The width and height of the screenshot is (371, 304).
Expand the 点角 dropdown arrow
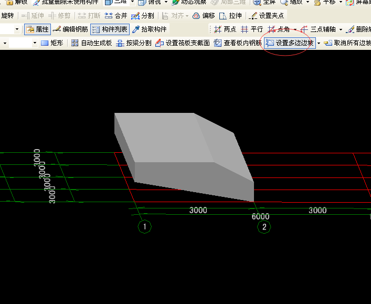coord(295,29)
